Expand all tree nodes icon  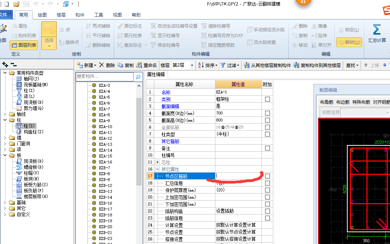(5, 65)
